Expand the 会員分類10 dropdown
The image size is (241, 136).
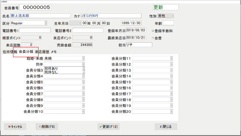[x=83, y=112]
